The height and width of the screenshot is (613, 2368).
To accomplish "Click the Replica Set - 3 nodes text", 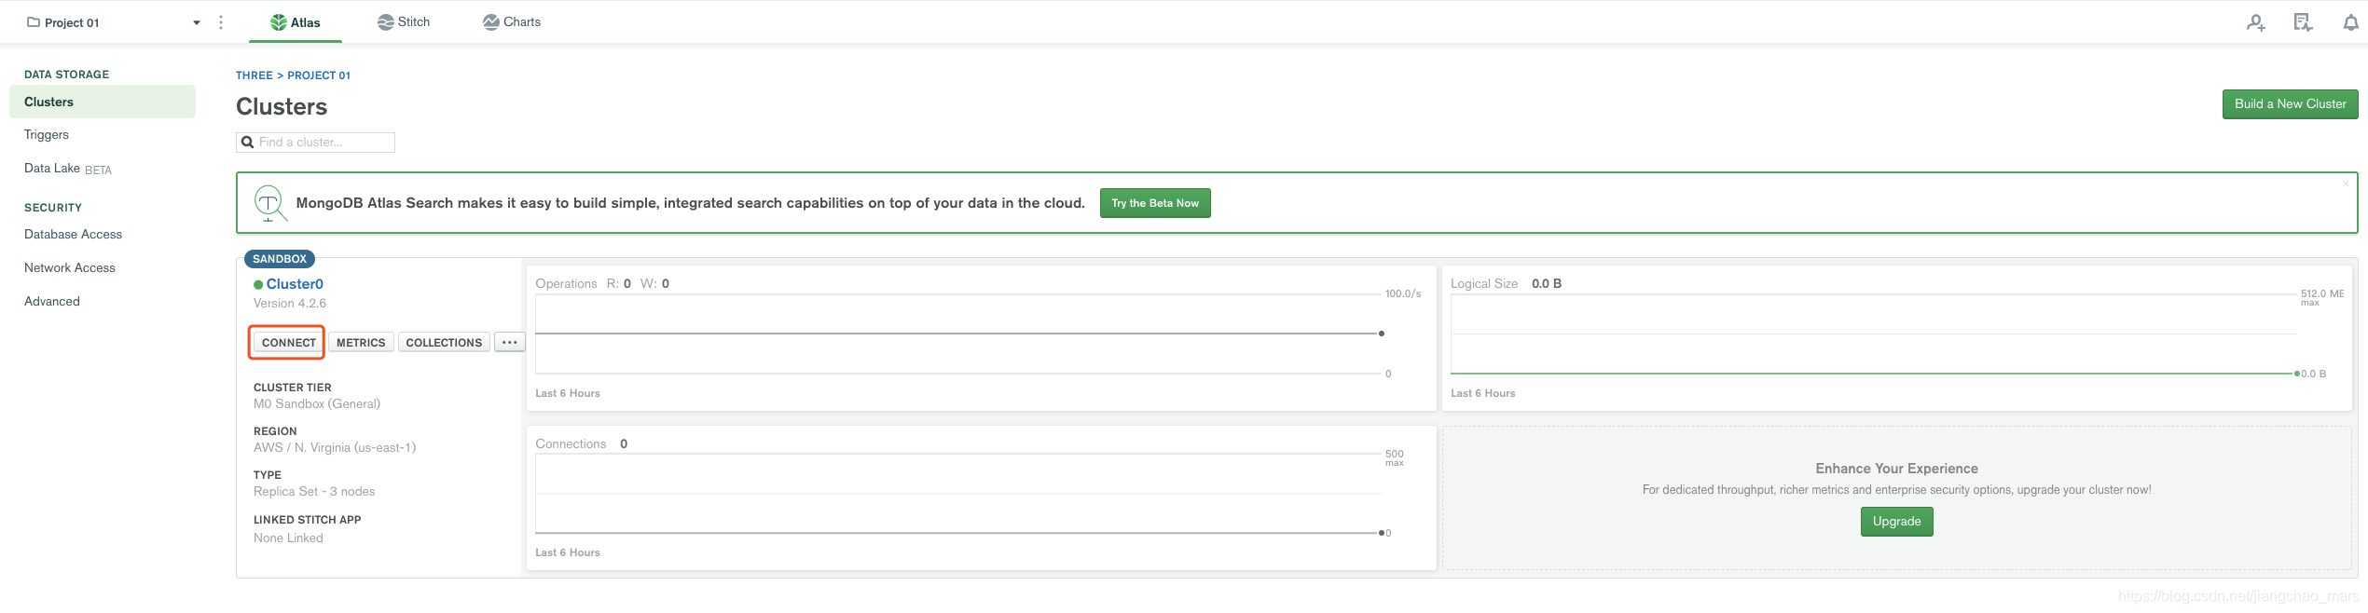I will (x=314, y=491).
